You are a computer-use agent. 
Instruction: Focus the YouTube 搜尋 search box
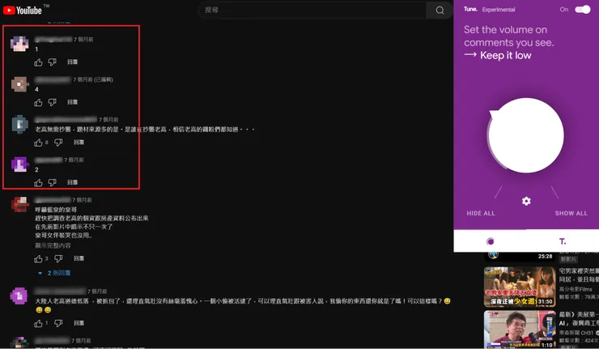[x=312, y=10]
